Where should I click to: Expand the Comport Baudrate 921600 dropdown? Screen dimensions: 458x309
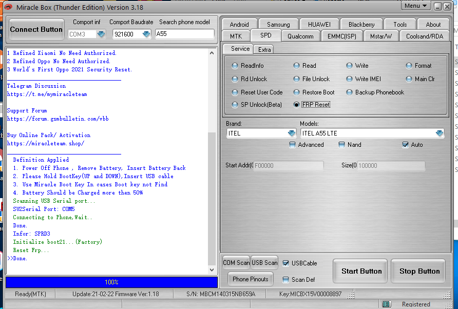[146, 34]
